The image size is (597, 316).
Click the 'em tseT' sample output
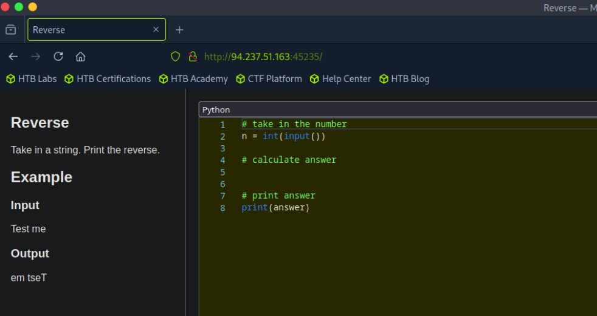tap(29, 278)
